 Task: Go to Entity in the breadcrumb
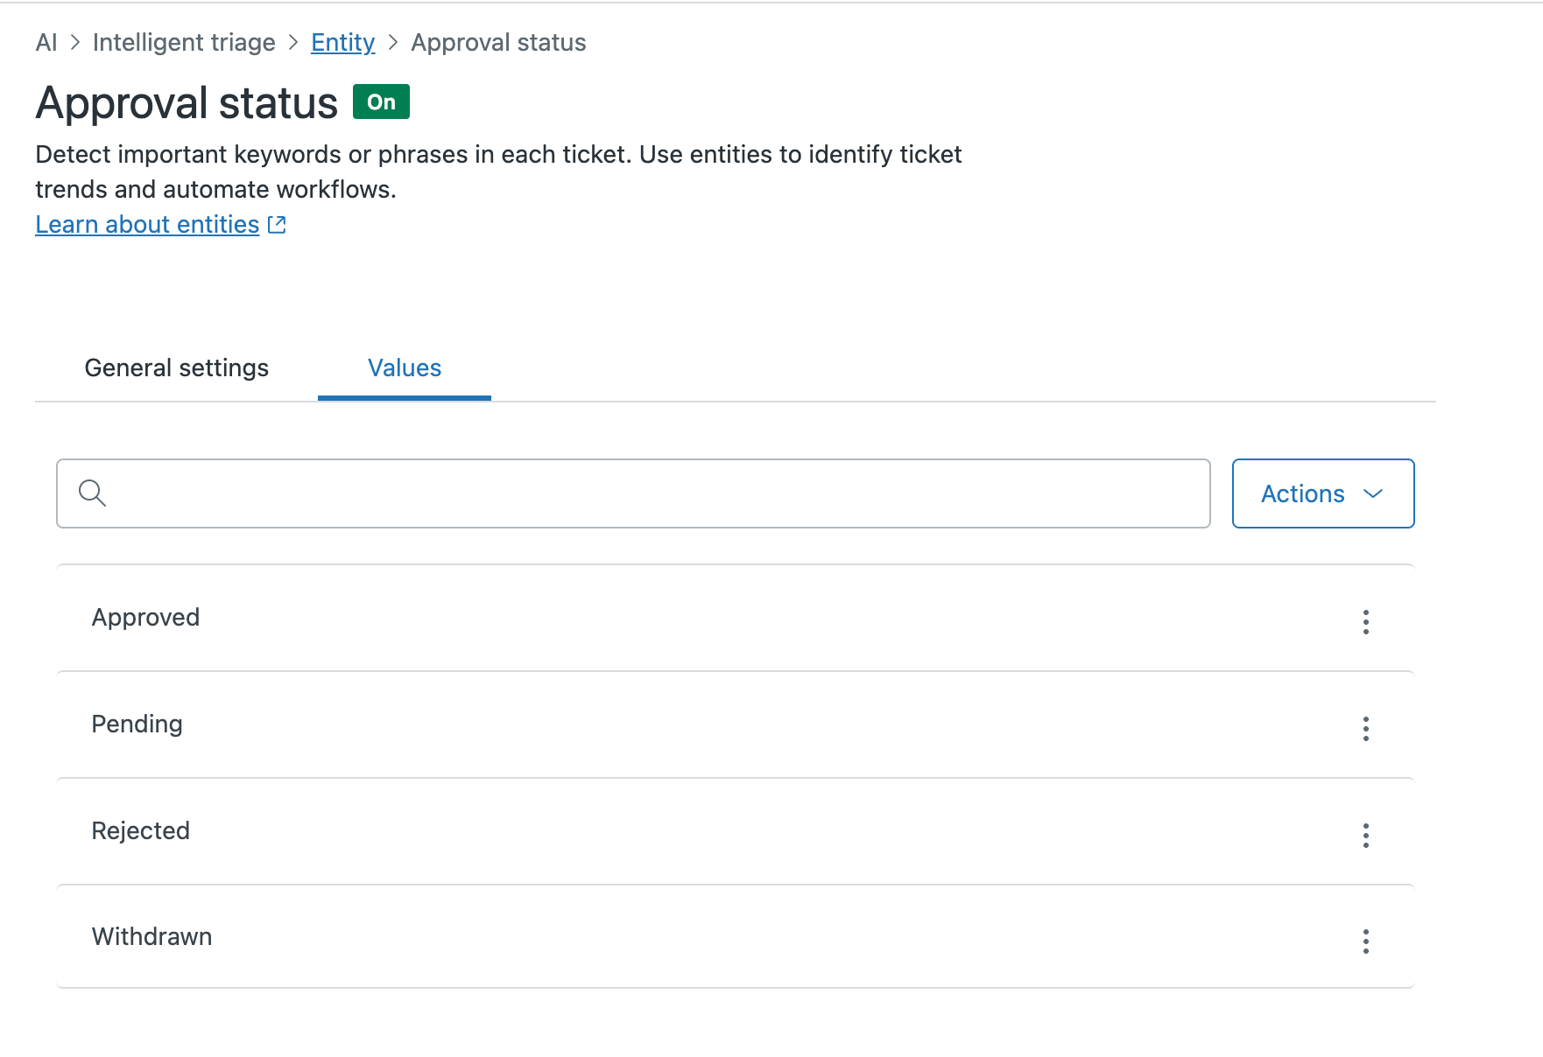342,42
